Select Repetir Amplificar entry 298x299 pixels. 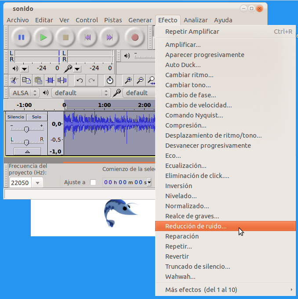[x=225, y=32]
